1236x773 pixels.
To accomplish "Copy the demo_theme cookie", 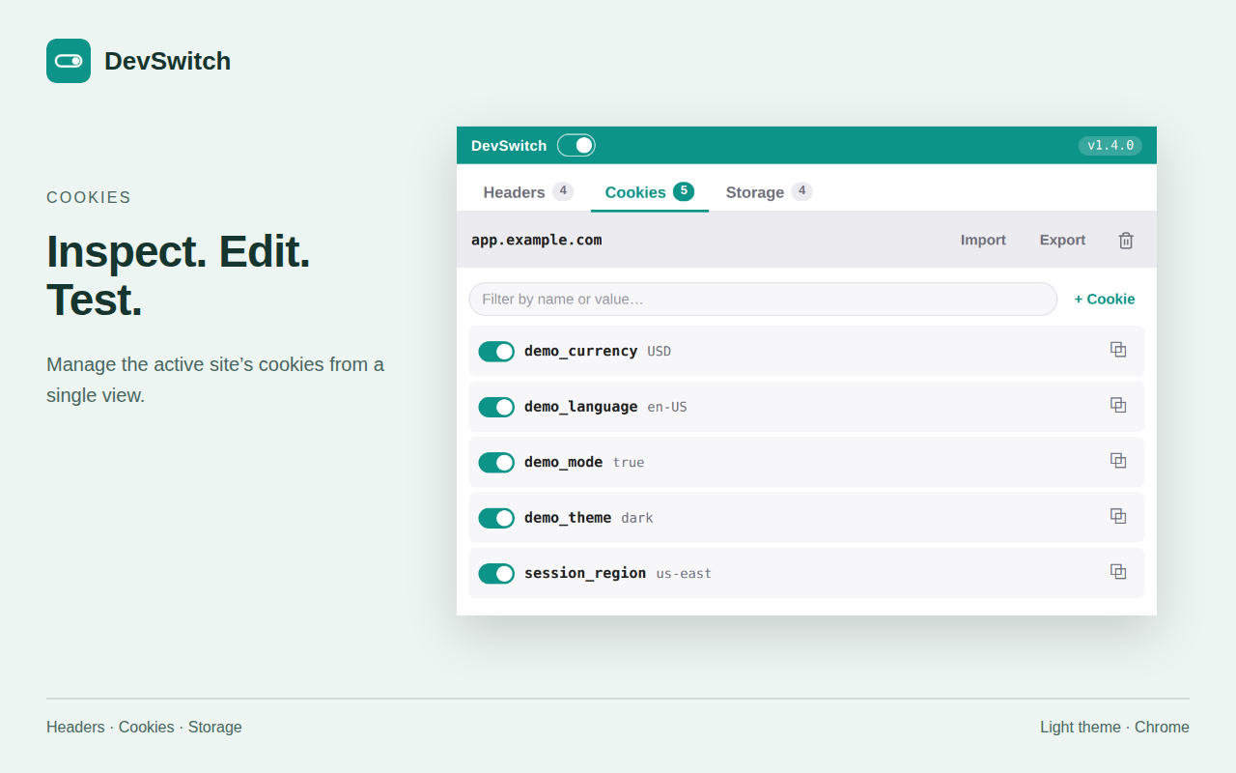I will (1118, 517).
